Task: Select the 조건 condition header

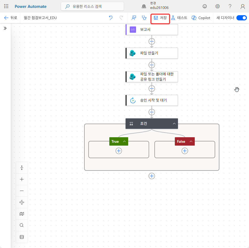Action: (x=152, y=124)
